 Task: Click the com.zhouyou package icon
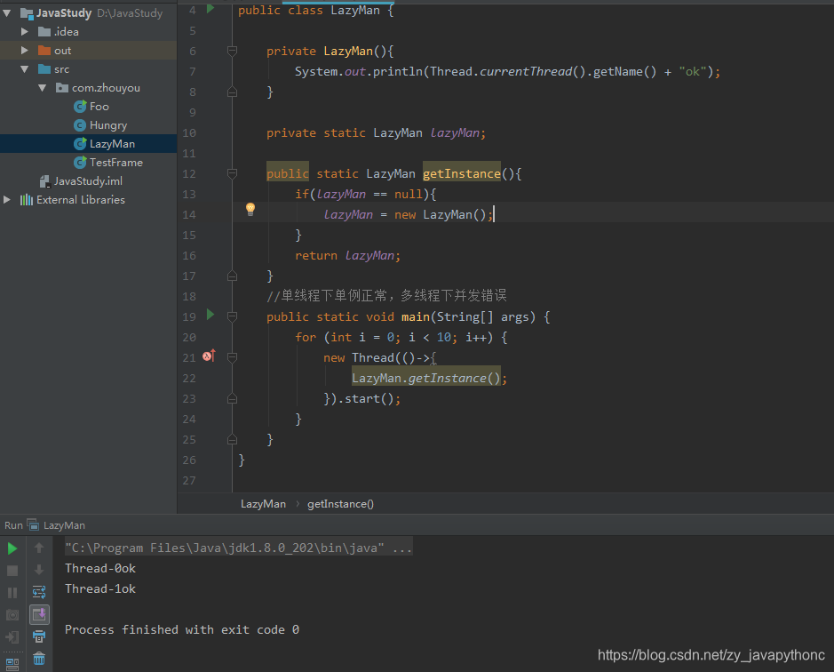click(61, 88)
